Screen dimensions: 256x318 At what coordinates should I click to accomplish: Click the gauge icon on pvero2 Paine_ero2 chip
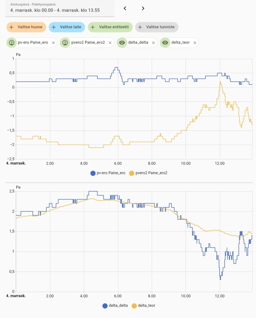[x=65, y=42]
